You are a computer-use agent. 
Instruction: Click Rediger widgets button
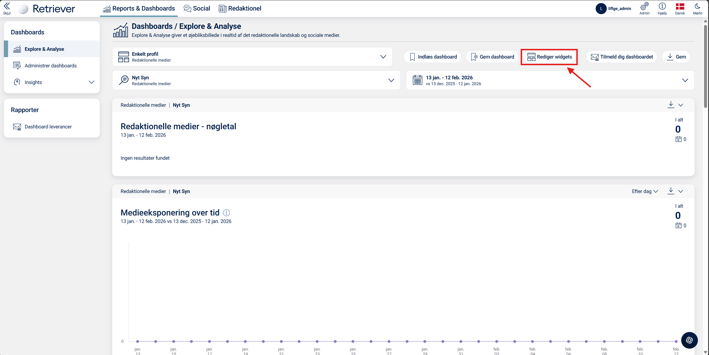click(549, 57)
